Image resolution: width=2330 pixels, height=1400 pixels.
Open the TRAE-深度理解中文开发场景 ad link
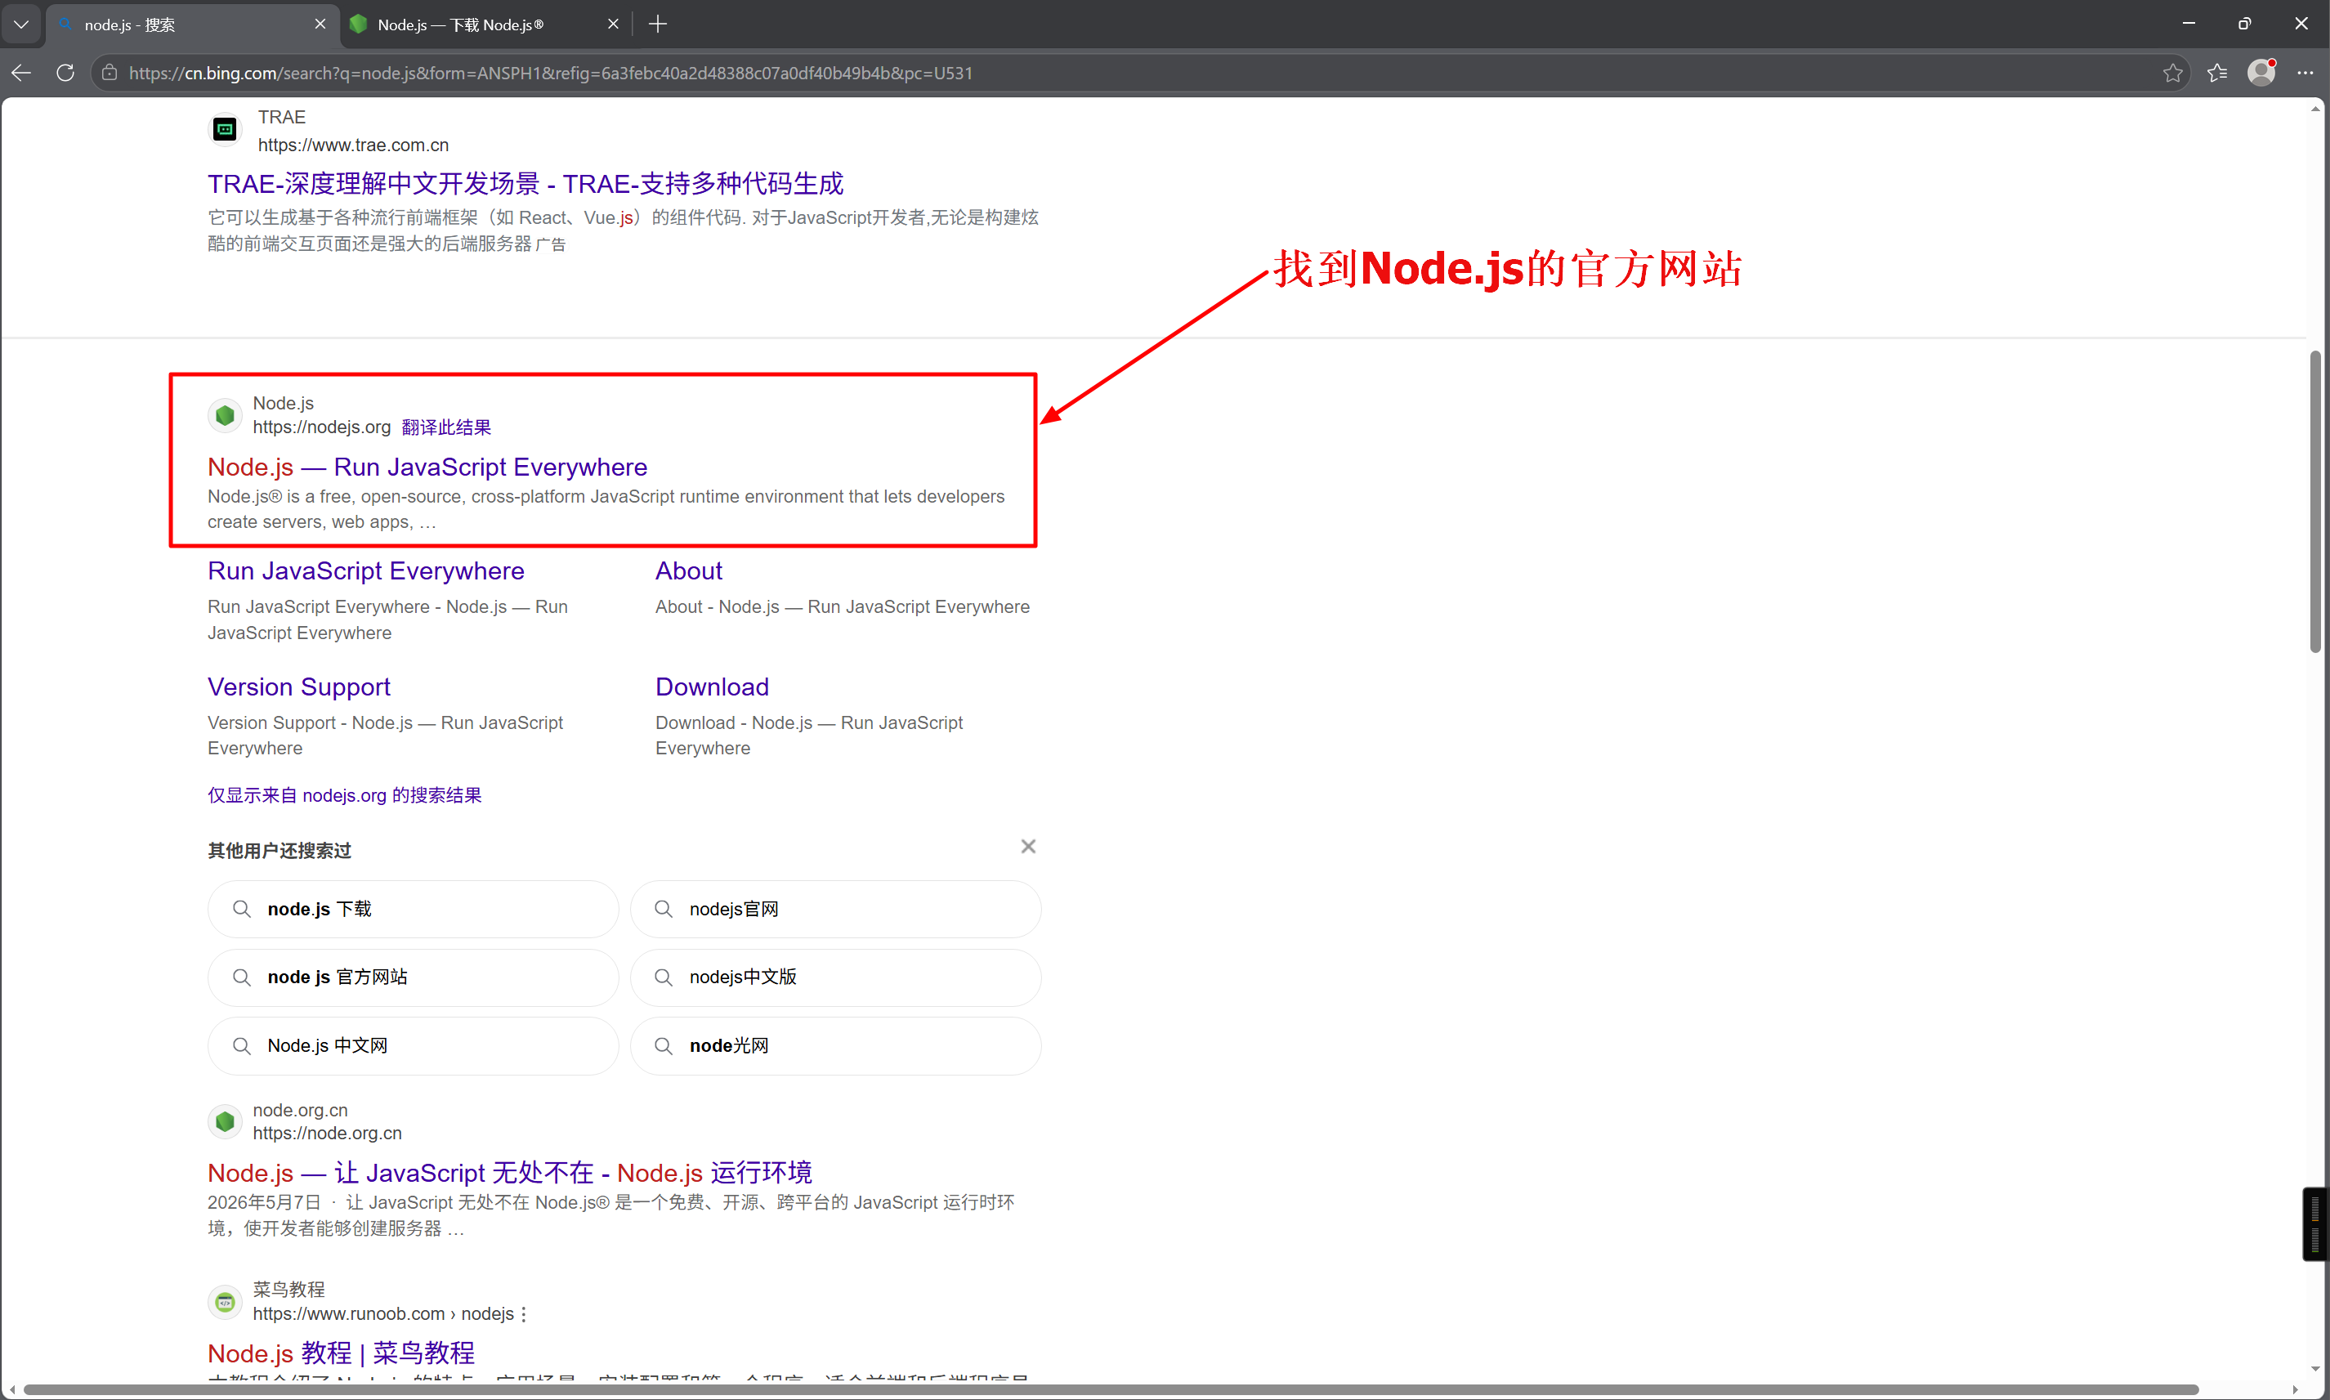(x=525, y=183)
